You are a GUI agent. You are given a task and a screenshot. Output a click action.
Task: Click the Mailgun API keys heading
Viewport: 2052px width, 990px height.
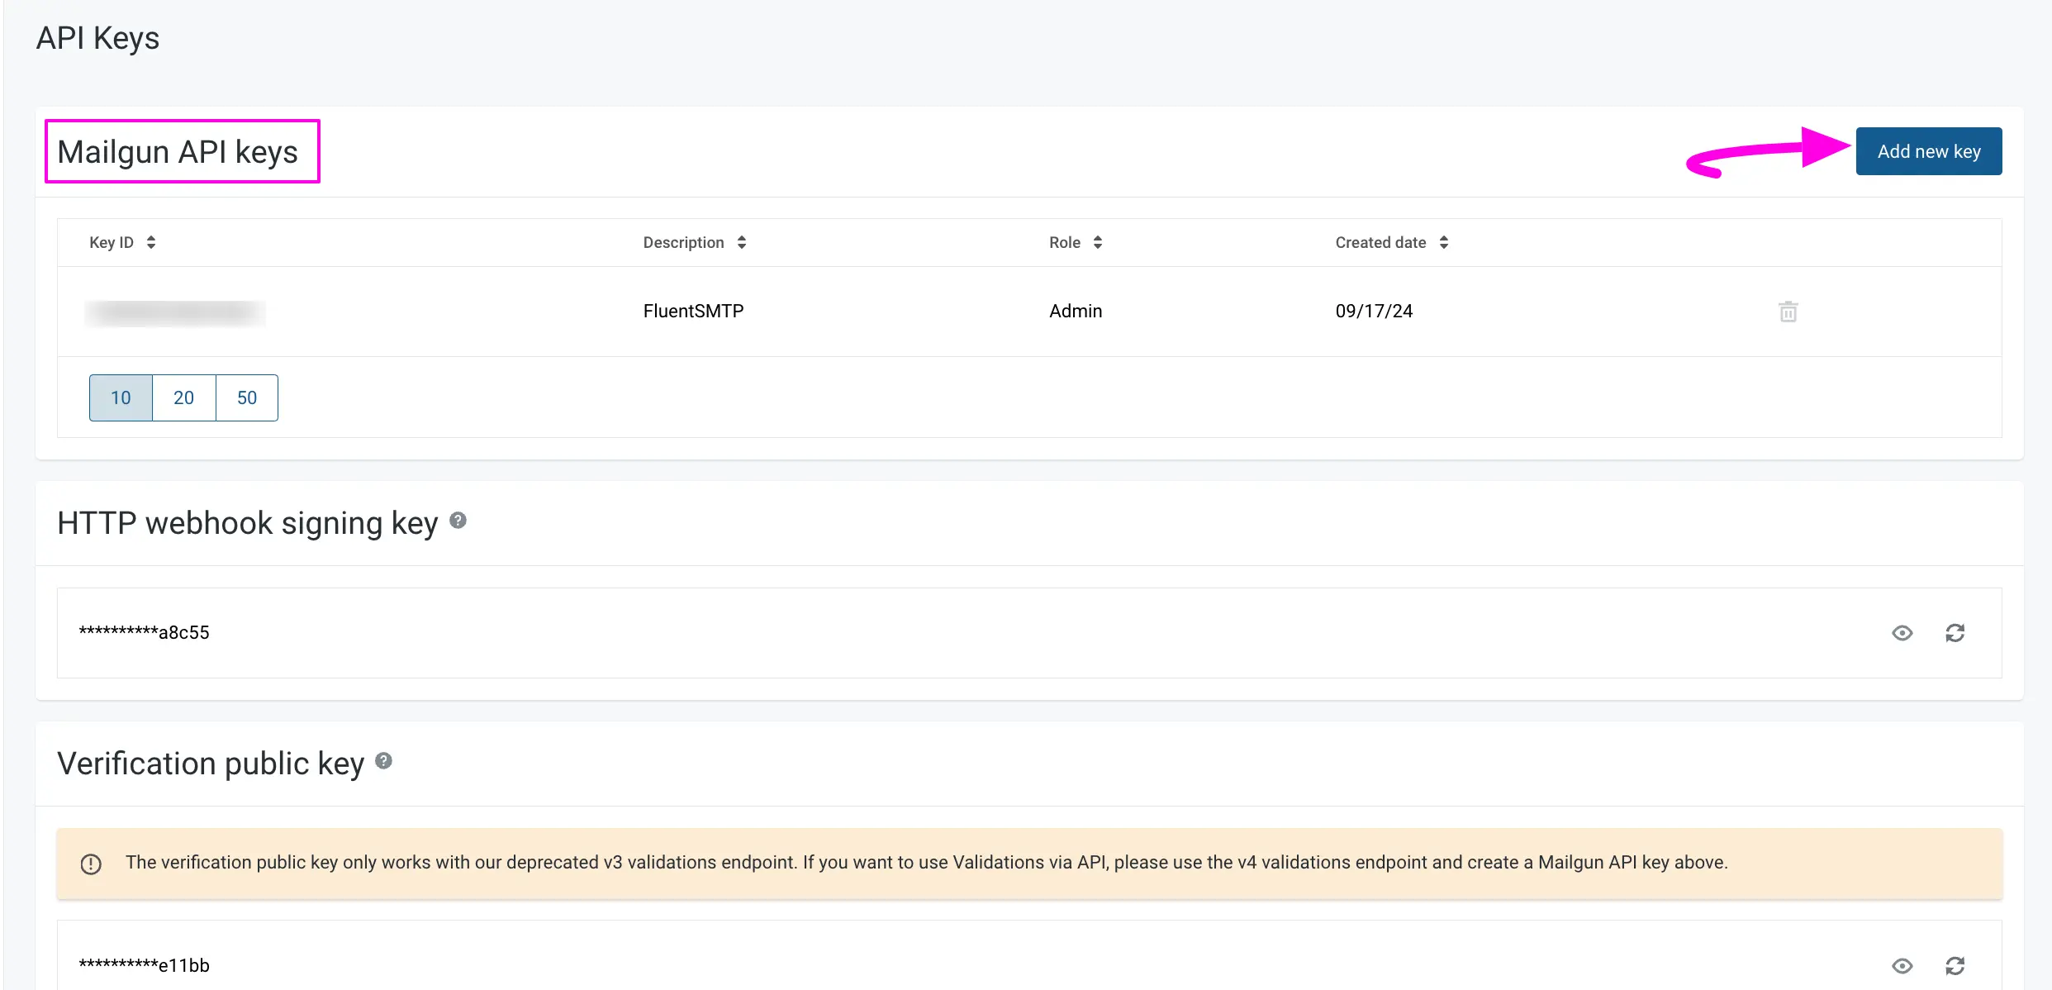click(x=178, y=152)
